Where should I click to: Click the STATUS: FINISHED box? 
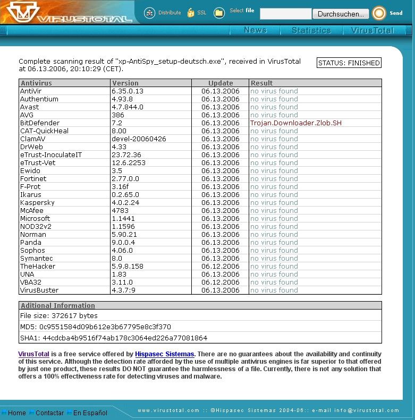[x=349, y=63]
